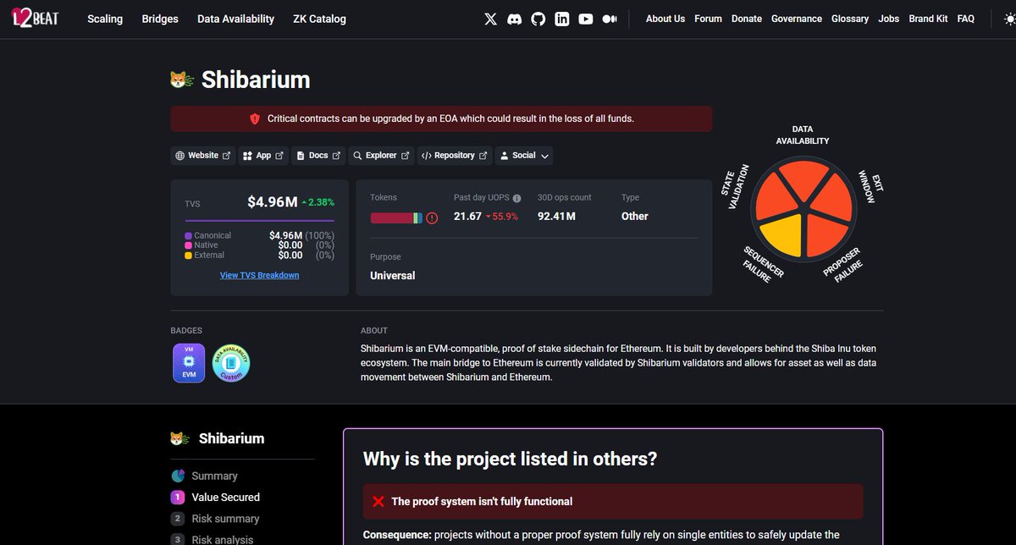Image resolution: width=1016 pixels, height=545 pixels.
Task: Click the red shield warning icon
Action: click(254, 118)
